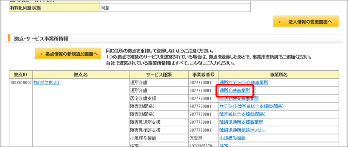This screenshot has width=348, height=147.
Task: Click the 拠点ID column header
Action: click(x=21, y=75)
